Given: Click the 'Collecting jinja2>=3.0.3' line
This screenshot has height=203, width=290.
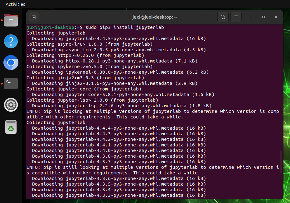Looking at the screenshot, I should (85, 78).
